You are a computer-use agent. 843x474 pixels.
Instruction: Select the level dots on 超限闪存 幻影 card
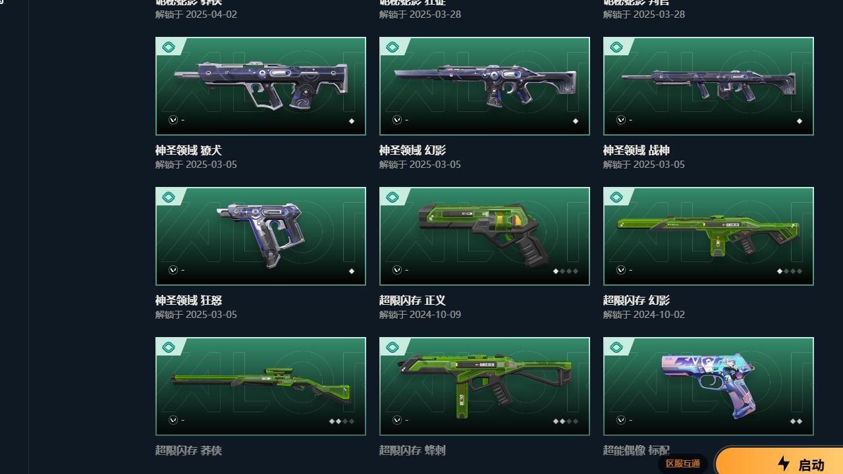point(789,271)
